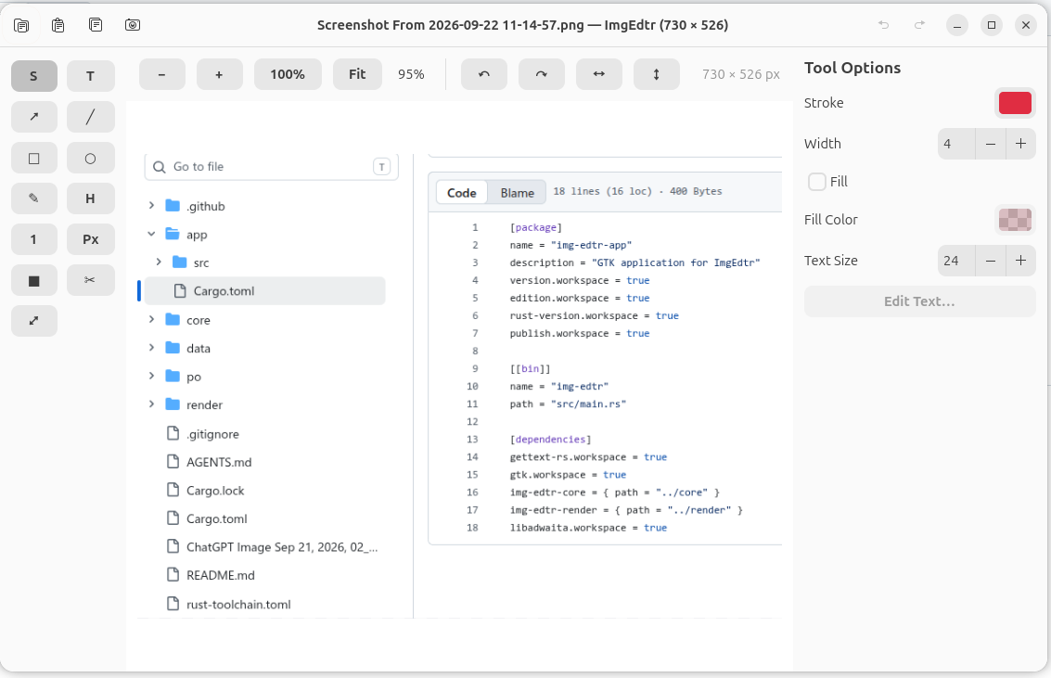Zoom out with the minus toolbar button
This screenshot has width=1051, height=678.
click(x=162, y=74)
